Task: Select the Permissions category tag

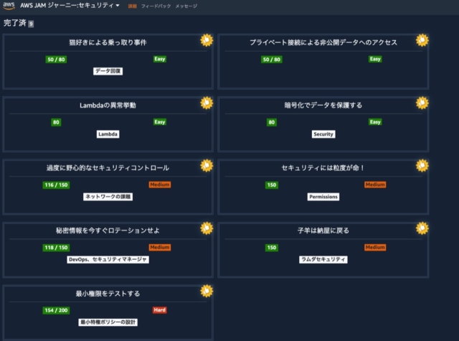Action: click(x=323, y=197)
